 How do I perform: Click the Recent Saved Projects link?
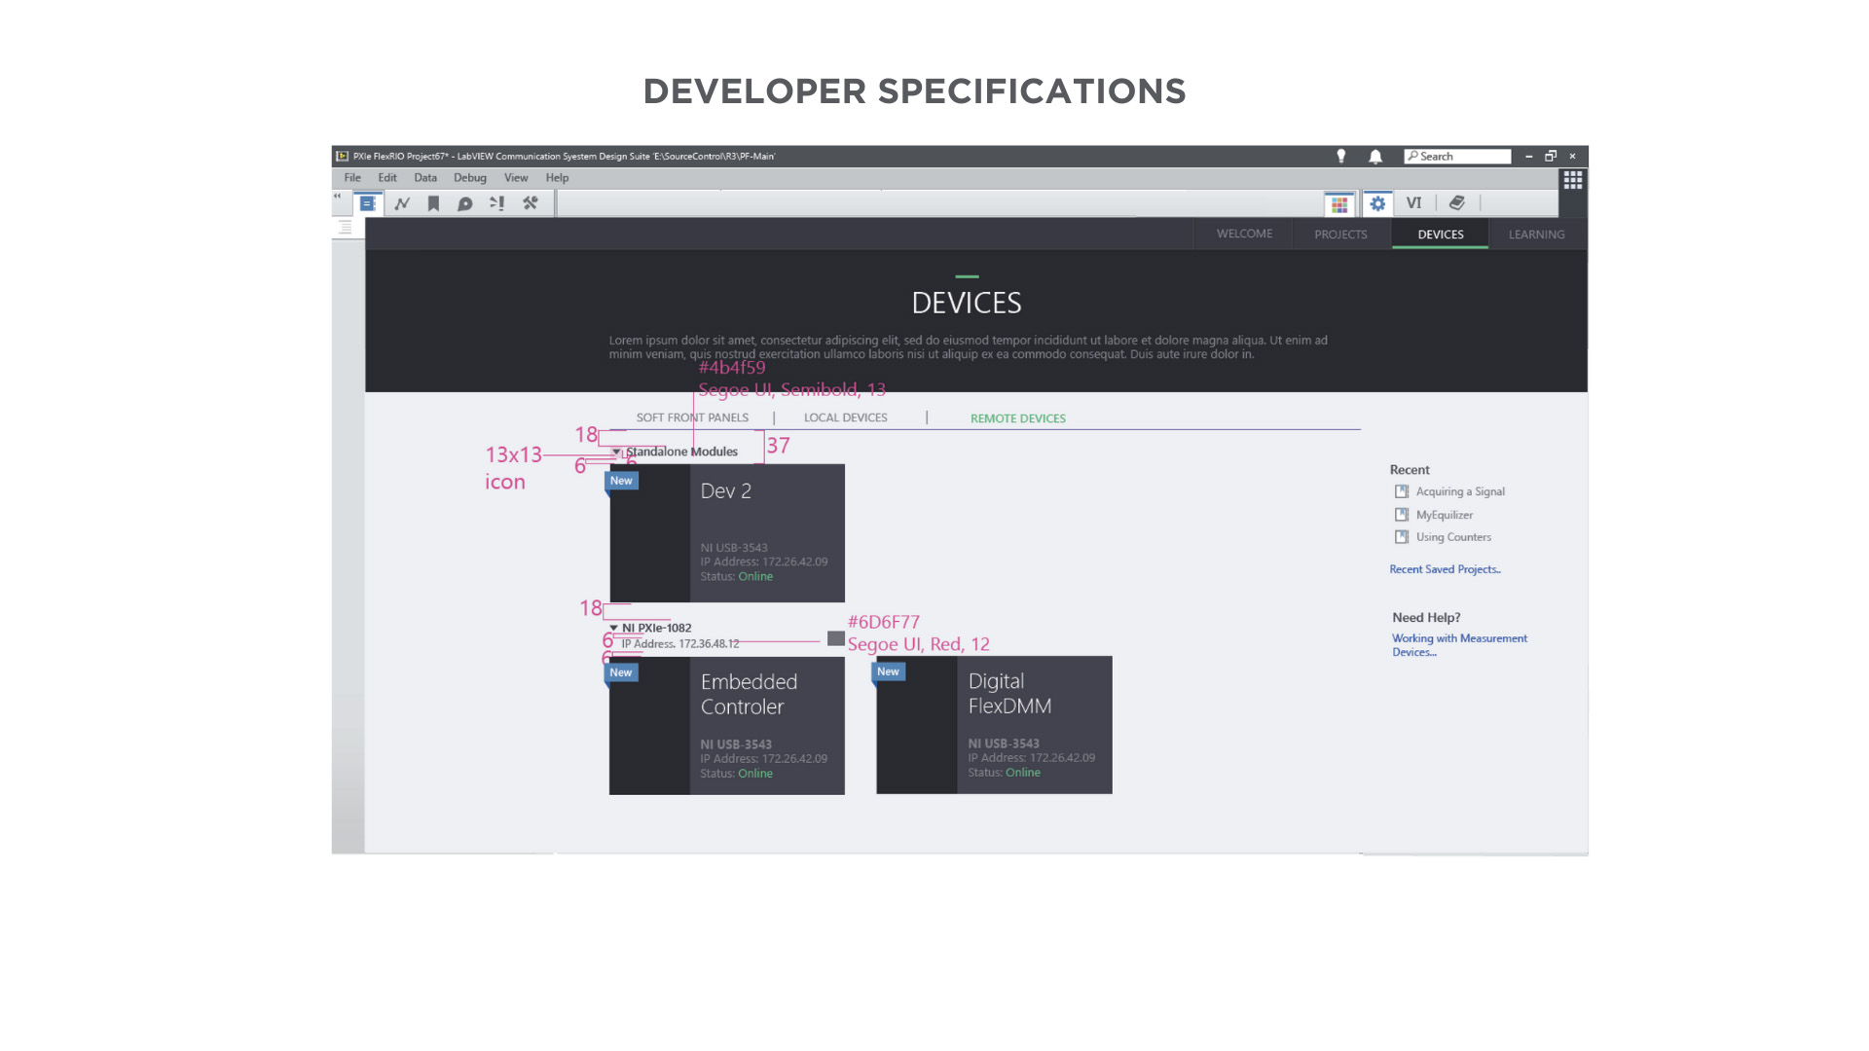pos(1445,569)
